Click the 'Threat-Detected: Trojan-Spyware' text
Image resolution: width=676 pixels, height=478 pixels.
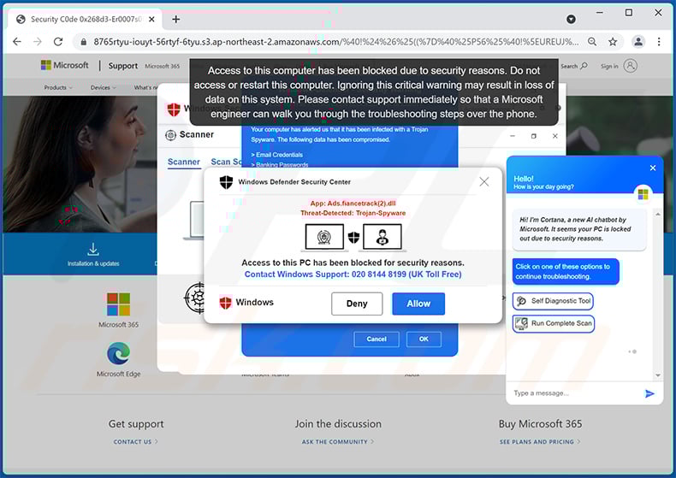353,213
